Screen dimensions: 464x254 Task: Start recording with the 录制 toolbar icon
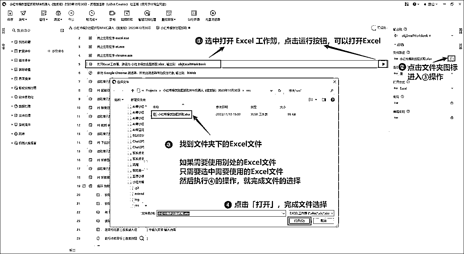point(112,13)
